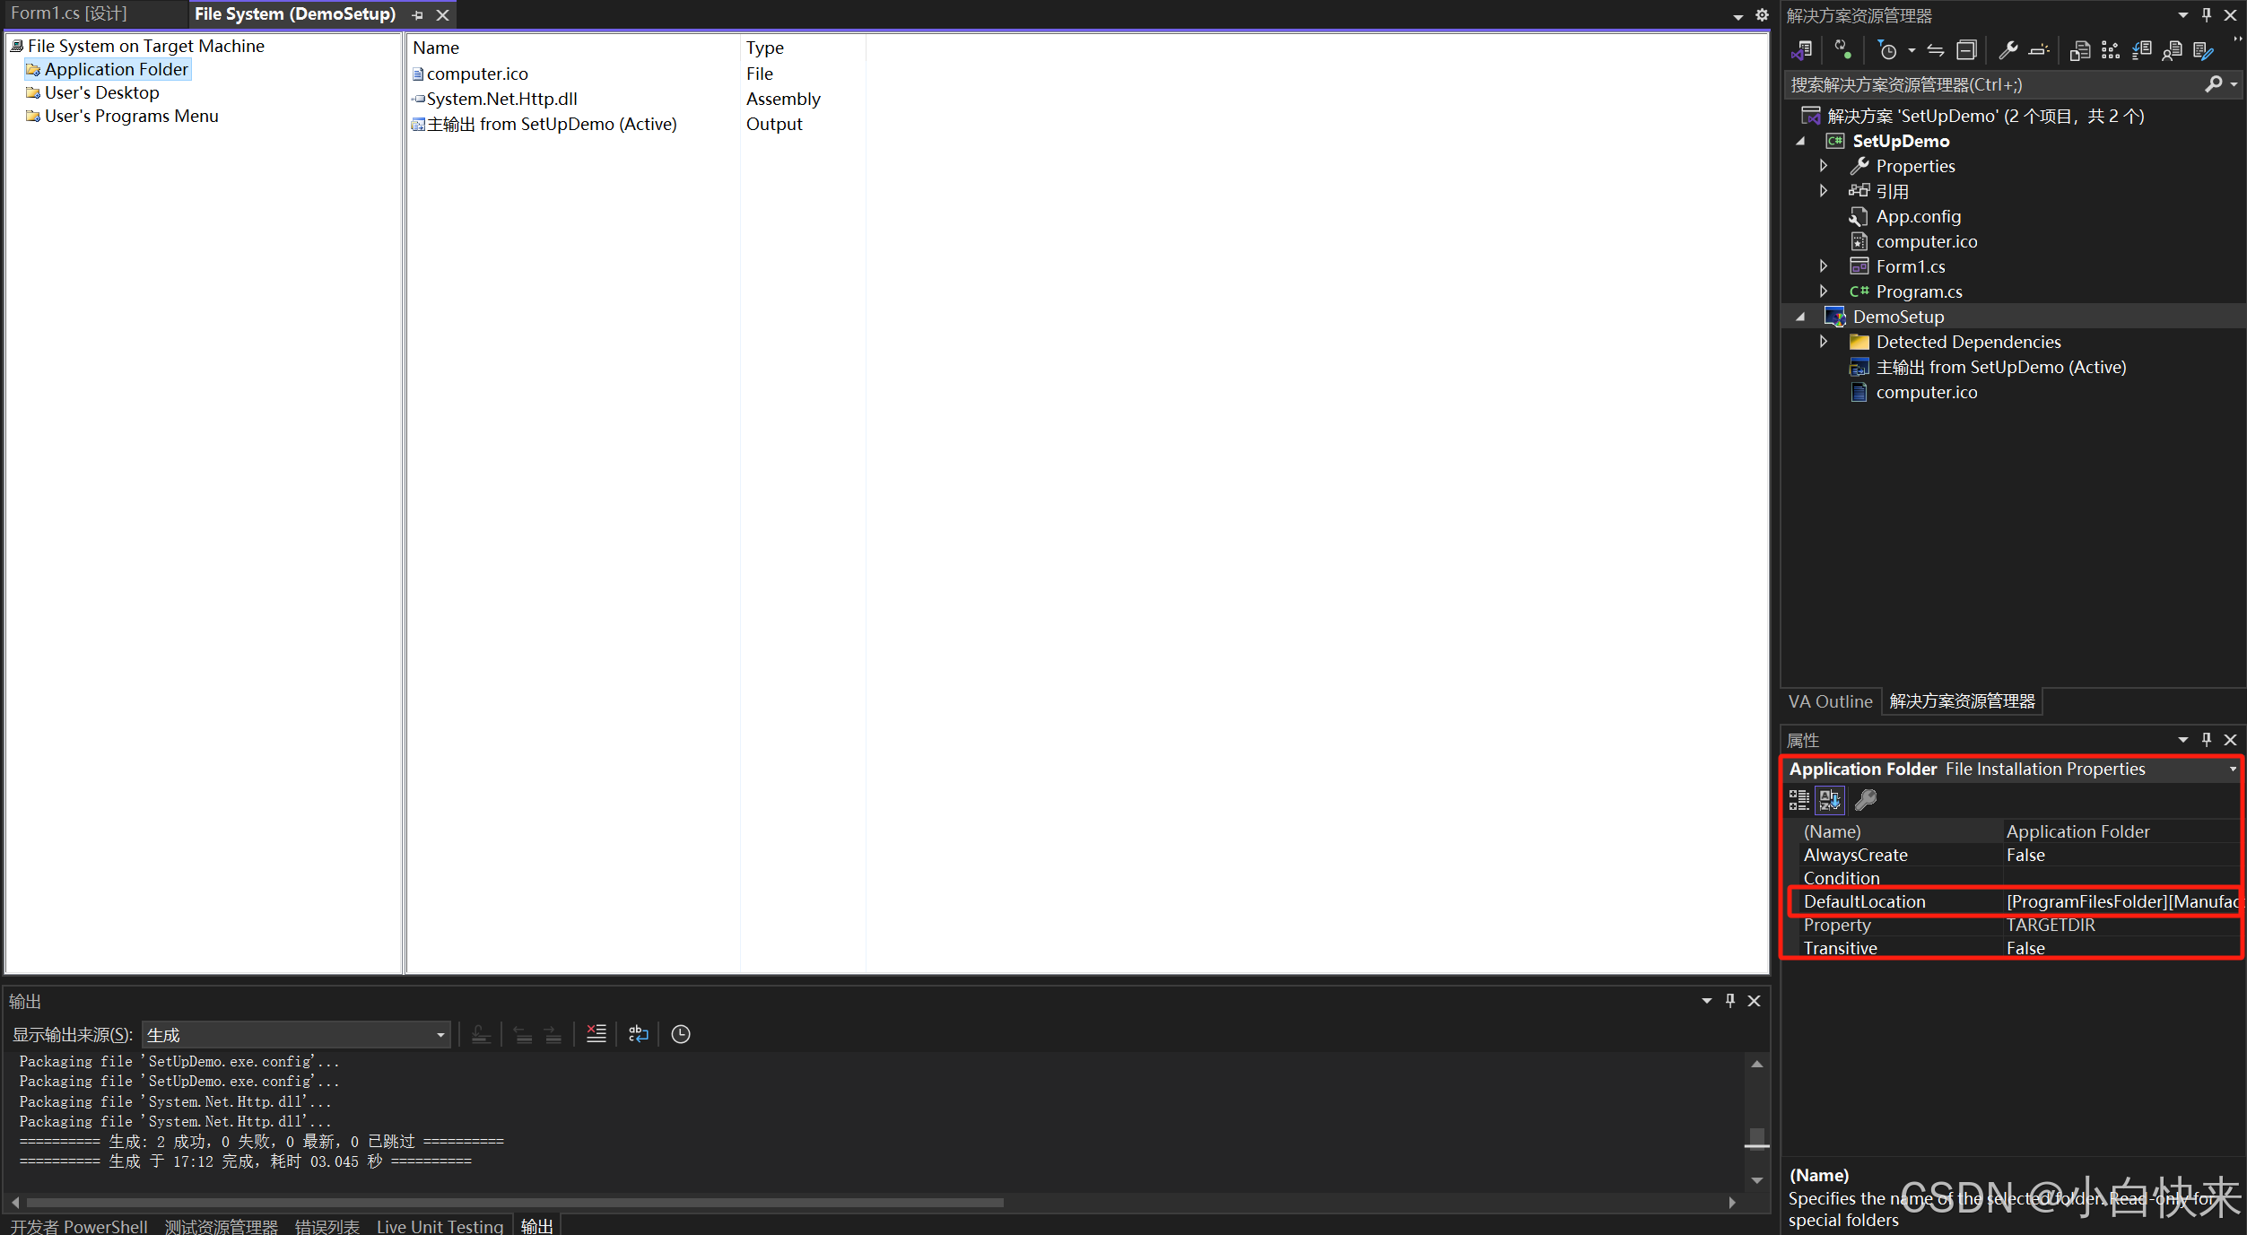
Task: Switch Properties panel to categorized view
Action: point(1798,800)
